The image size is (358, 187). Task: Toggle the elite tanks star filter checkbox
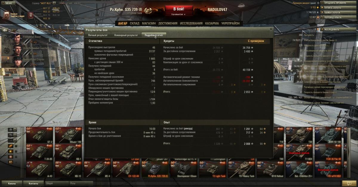(16, 157)
